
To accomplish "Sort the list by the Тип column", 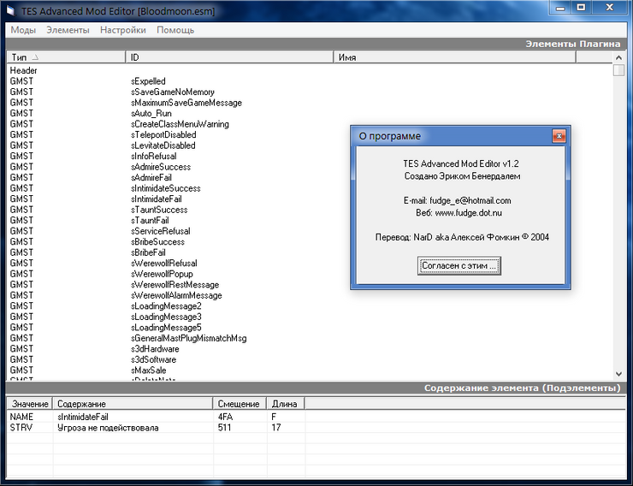I will click(67, 57).
